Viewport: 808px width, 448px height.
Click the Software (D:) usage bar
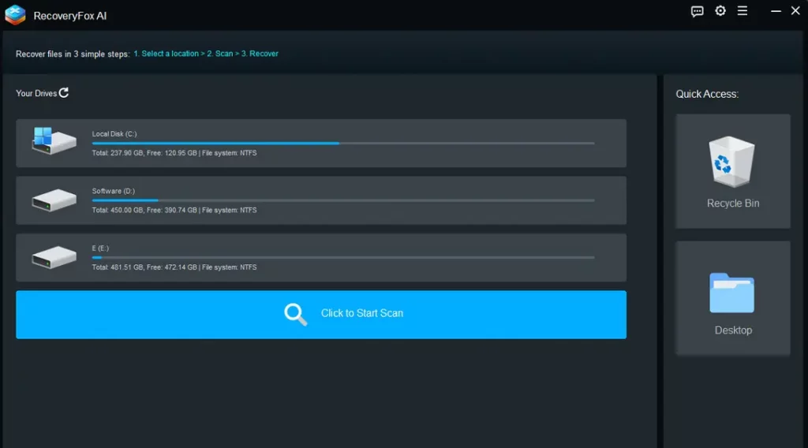click(x=343, y=200)
